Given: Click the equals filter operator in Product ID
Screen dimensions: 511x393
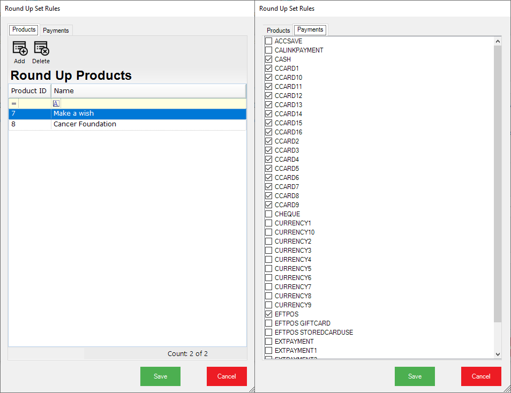Looking at the screenshot, I should (x=13, y=103).
